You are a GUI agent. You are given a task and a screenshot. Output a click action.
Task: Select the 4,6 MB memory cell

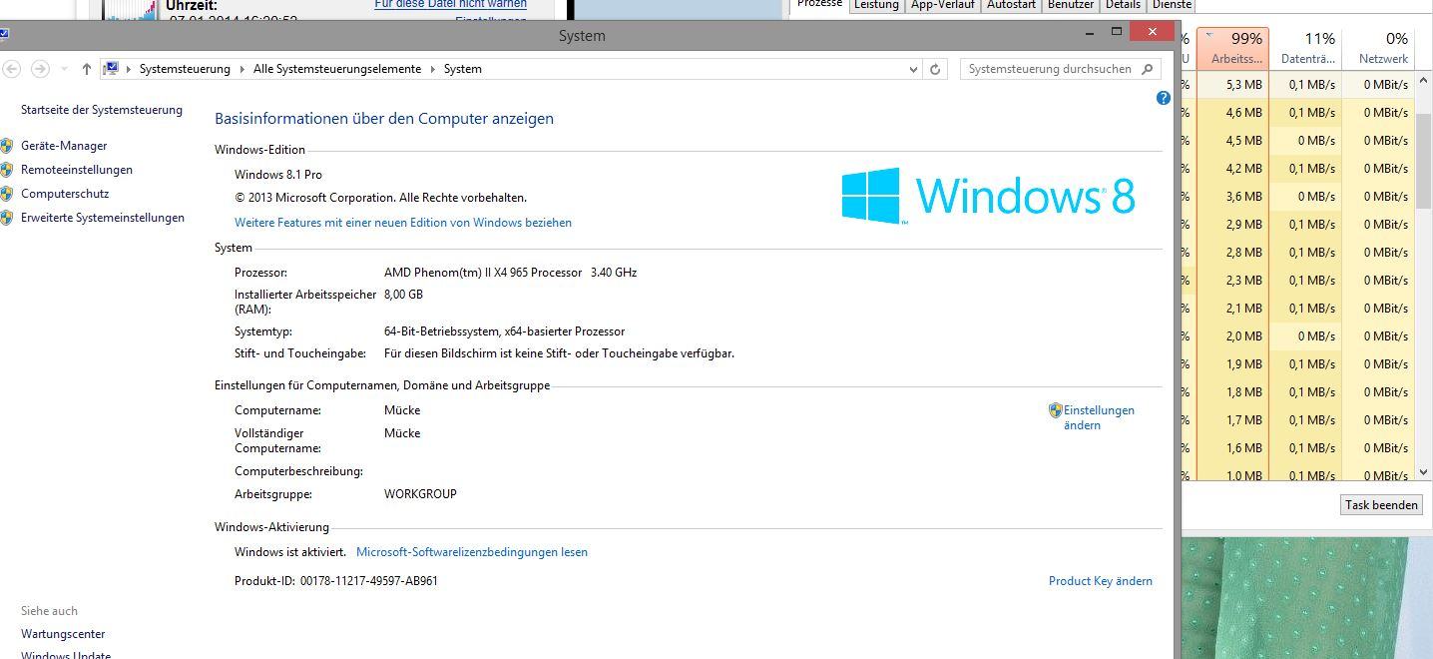pyautogui.click(x=1233, y=113)
